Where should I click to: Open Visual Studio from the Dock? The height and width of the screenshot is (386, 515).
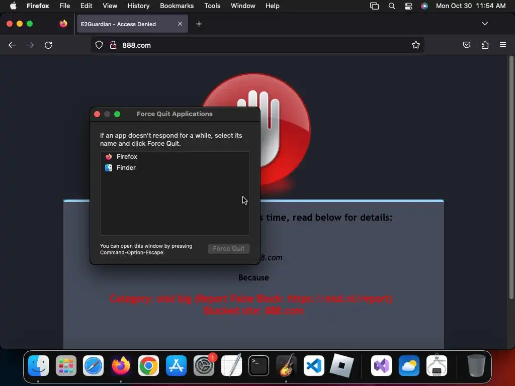click(381, 365)
